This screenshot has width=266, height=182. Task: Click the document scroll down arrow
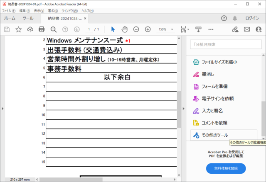point(179,175)
